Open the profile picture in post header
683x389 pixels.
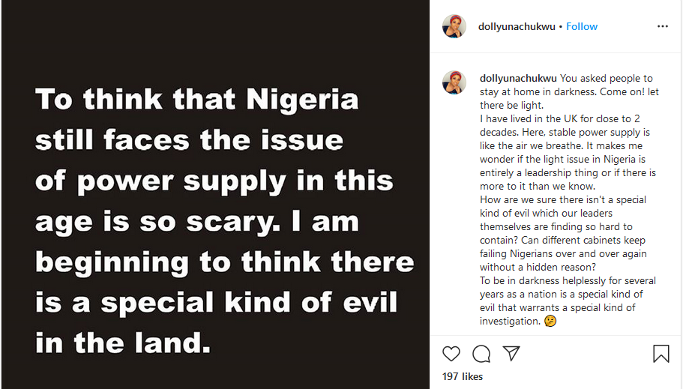point(454,26)
